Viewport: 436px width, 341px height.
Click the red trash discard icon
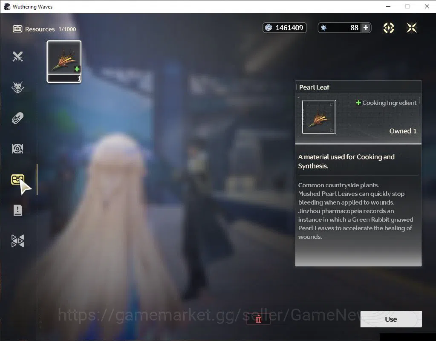(259, 319)
